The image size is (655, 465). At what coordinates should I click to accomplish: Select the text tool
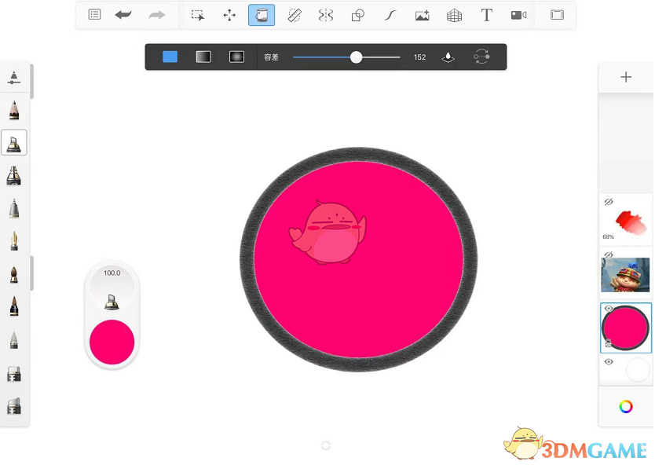(x=486, y=15)
